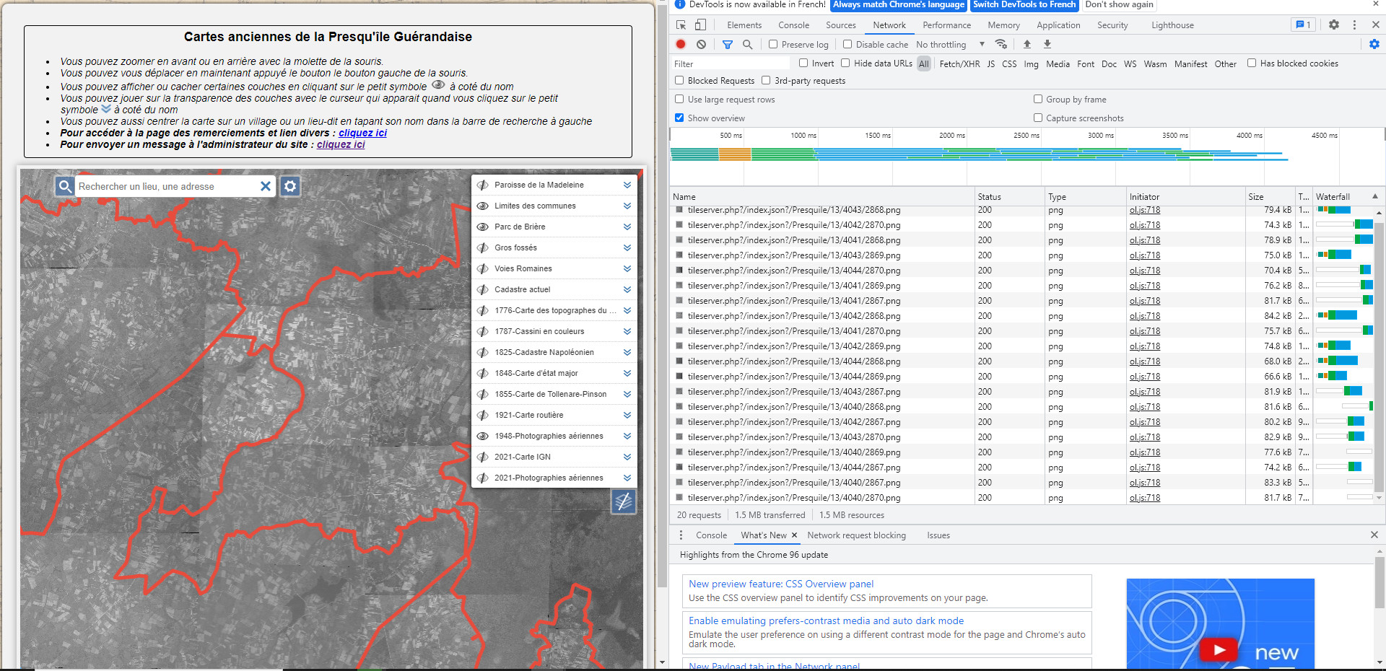Show the 2021-Carte IGN layer

click(x=483, y=457)
